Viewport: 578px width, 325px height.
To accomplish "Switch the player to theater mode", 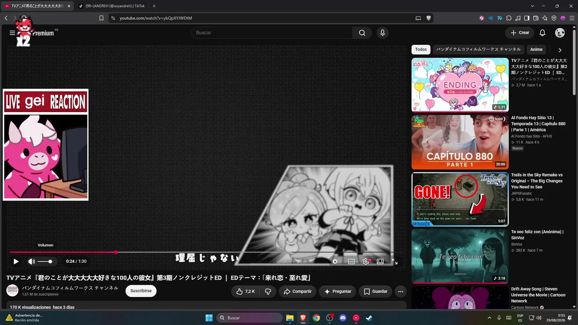I will pos(380,261).
